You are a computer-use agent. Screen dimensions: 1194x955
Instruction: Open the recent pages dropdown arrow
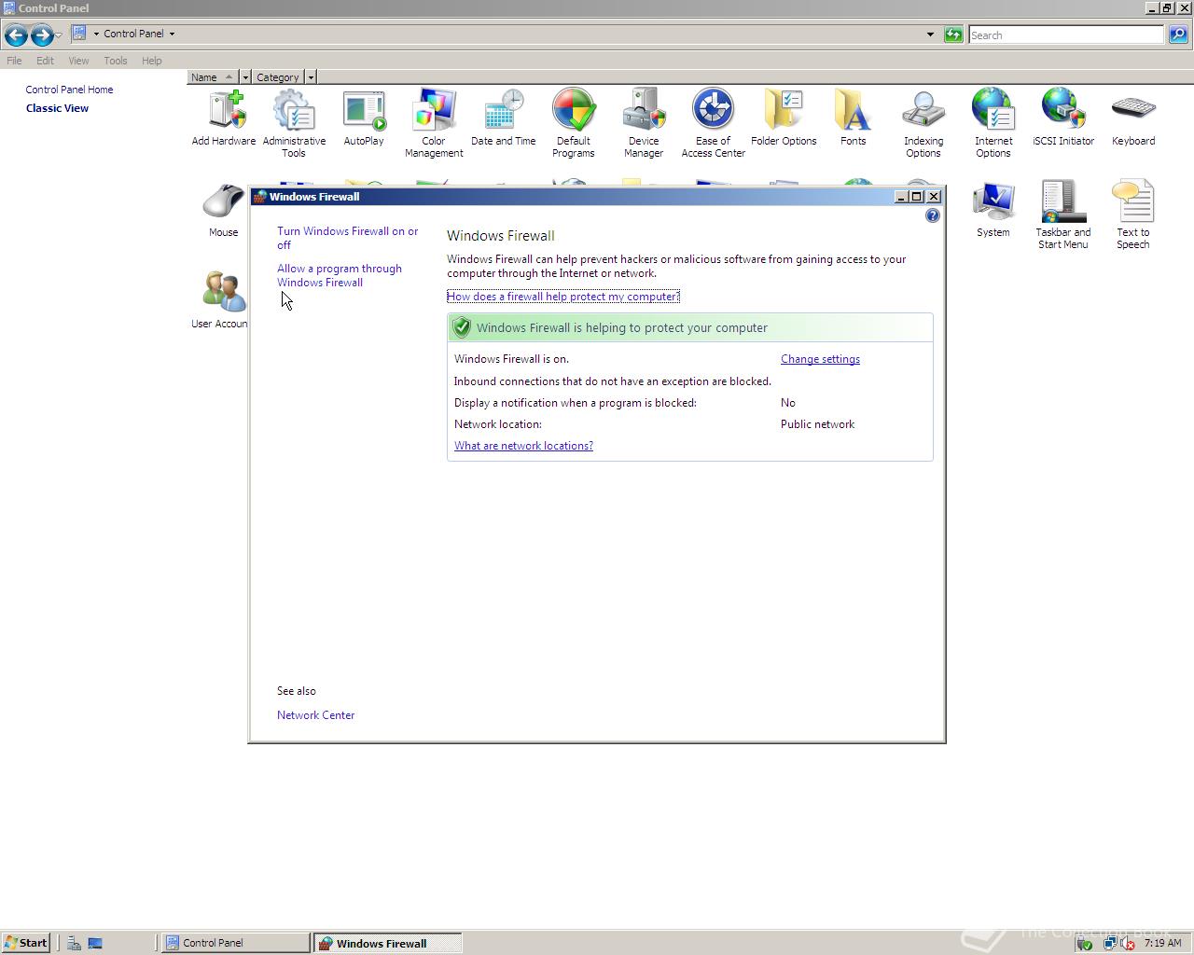point(58,35)
